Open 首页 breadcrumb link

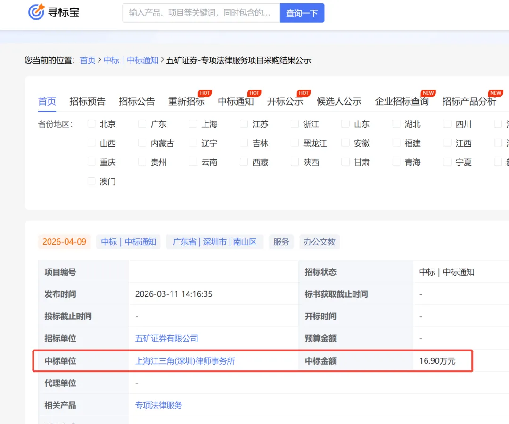point(88,60)
